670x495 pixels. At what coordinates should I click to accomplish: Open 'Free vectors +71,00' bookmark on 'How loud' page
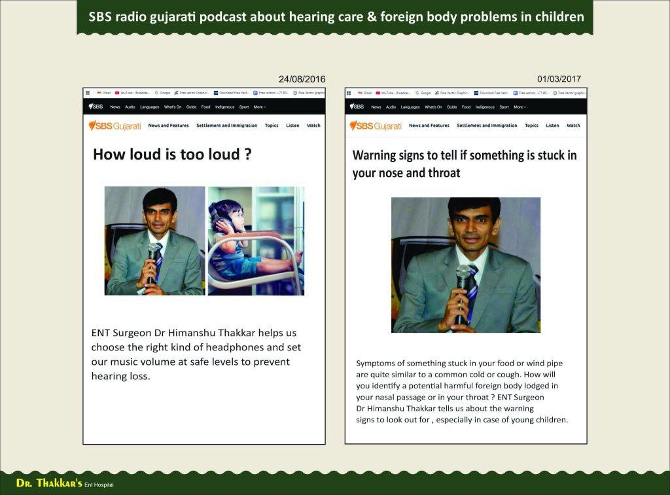tap(271, 93)
